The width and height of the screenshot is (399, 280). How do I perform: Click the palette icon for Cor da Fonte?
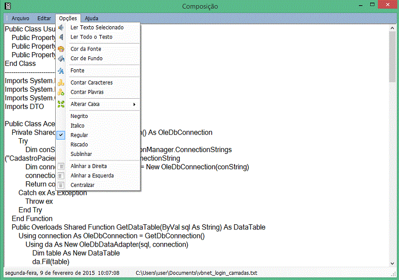click(61, 49)
